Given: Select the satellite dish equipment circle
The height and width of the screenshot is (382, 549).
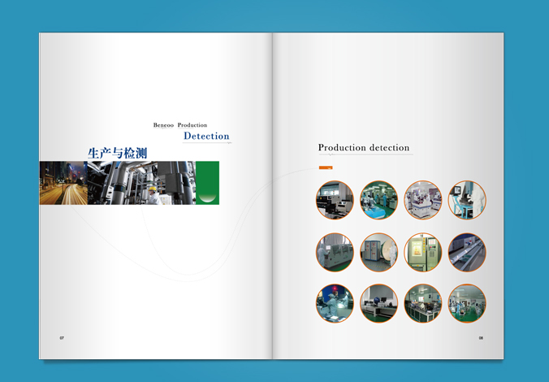Looking at the screenshot, I should (x=378, y=252).
